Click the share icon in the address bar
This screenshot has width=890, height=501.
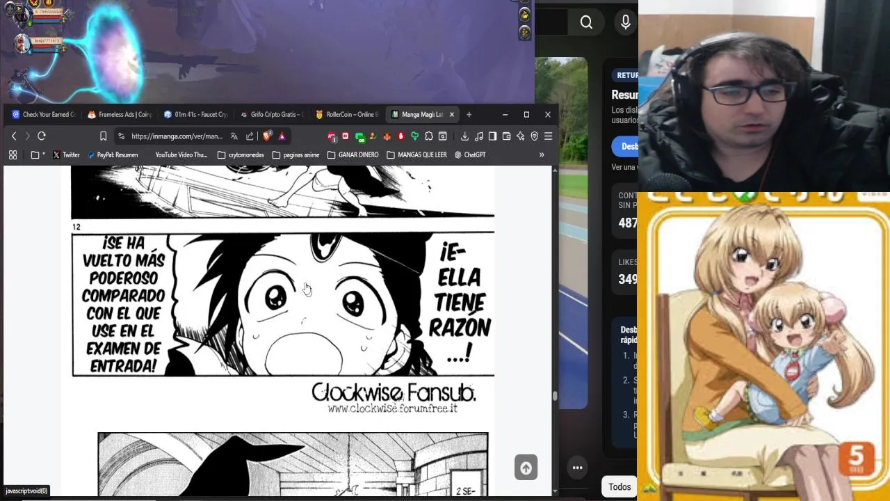point(250,136)
